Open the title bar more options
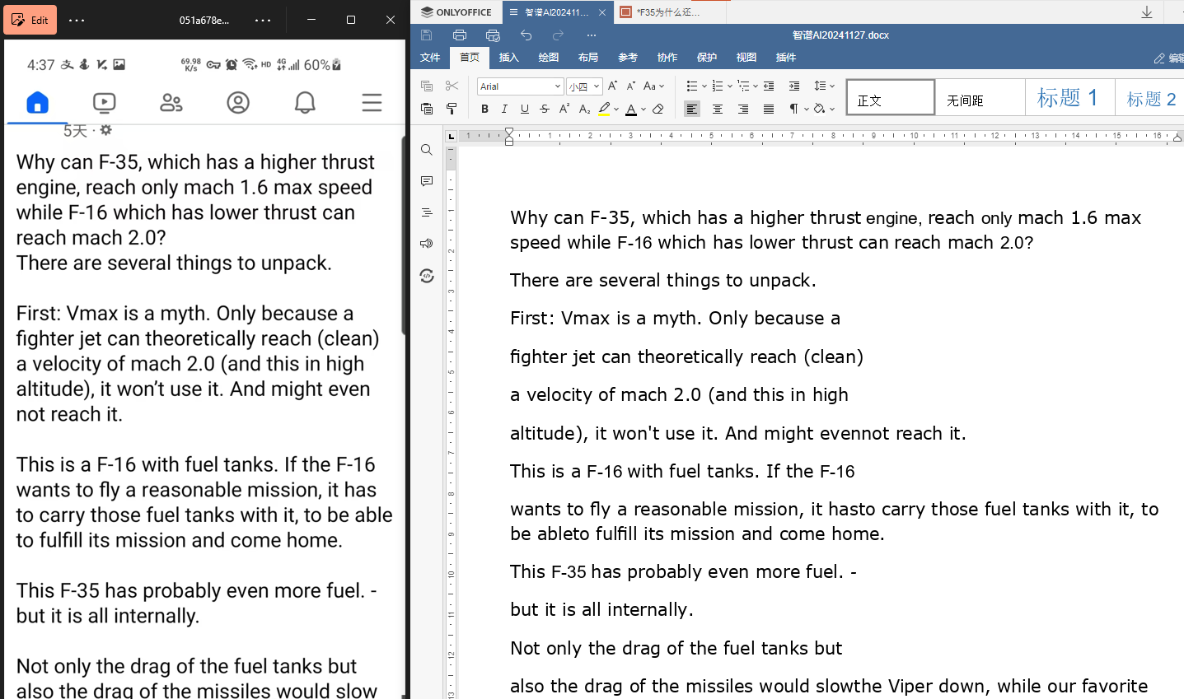 tap(591, 35)
